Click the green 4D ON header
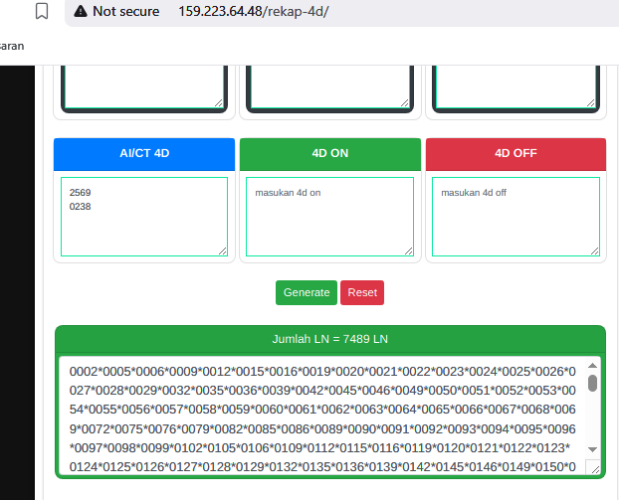The height and width of the screenshot is (500, 619). coord(329,153)
